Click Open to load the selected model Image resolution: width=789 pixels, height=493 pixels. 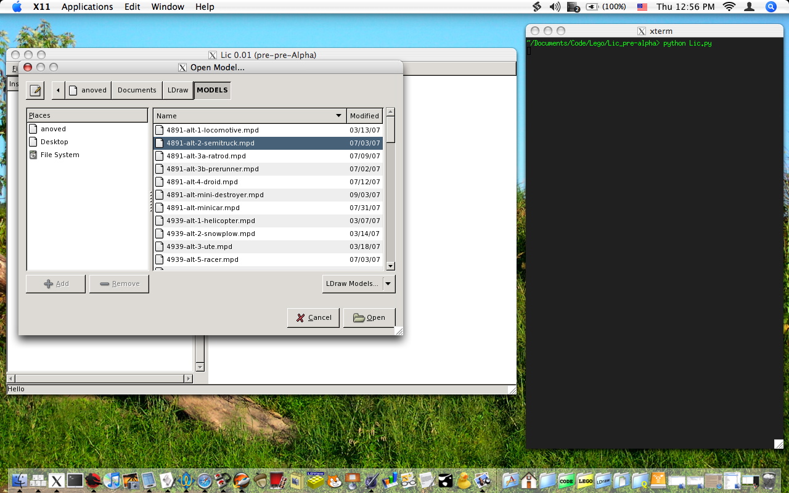(369, 317)
